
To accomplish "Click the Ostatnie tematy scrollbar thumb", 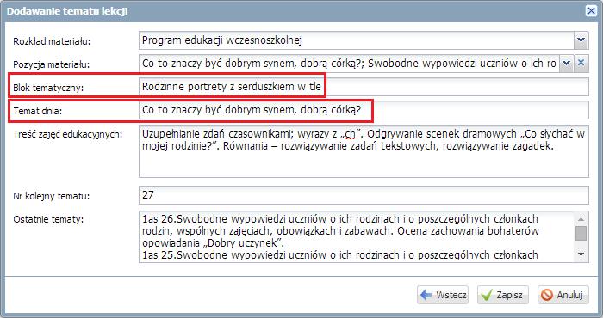I will click(581, 233).
